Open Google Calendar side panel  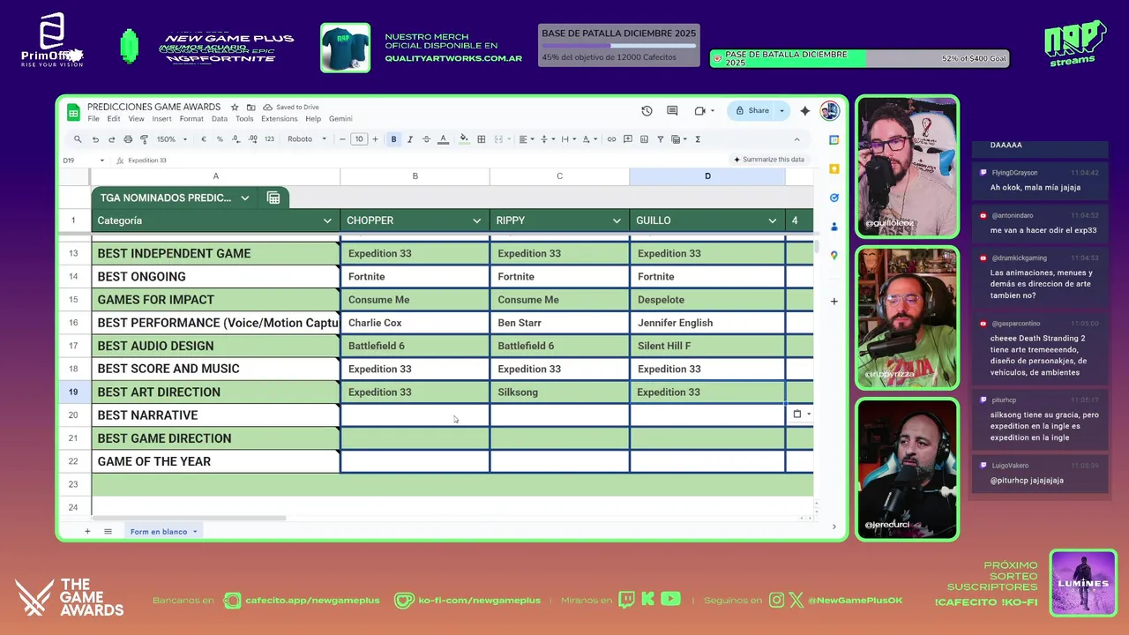[x=834, y=140]
